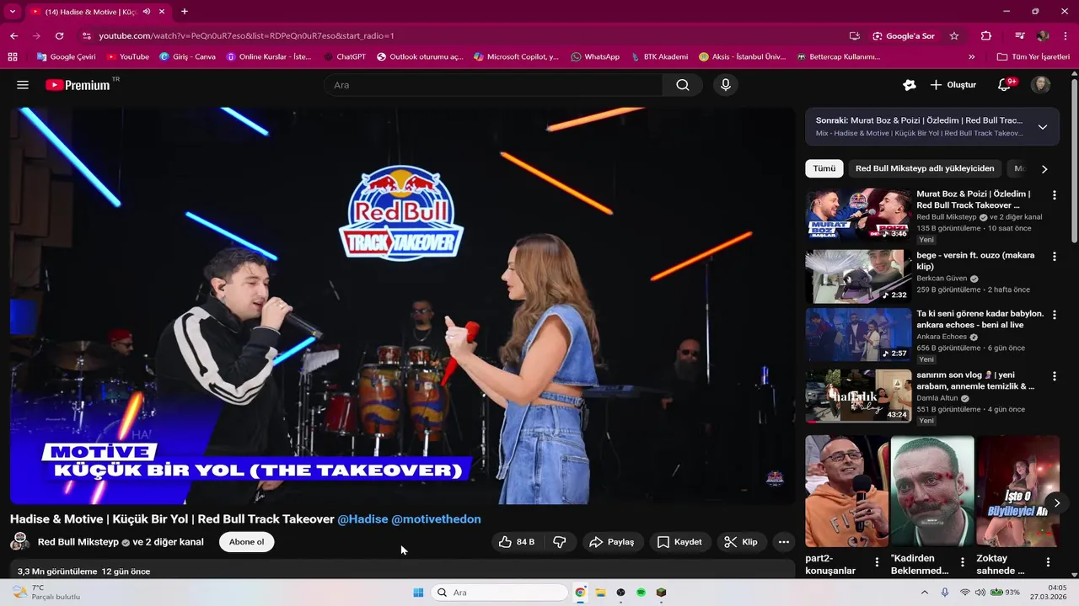Open the weather widget on taskbar
Screen dimensions: 1079x606
tap(47, 593)
